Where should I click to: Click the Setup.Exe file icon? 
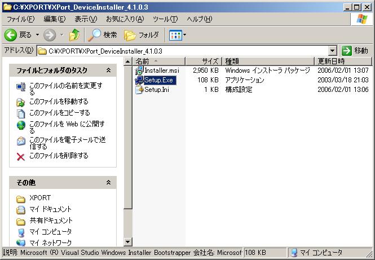[139, 80]
